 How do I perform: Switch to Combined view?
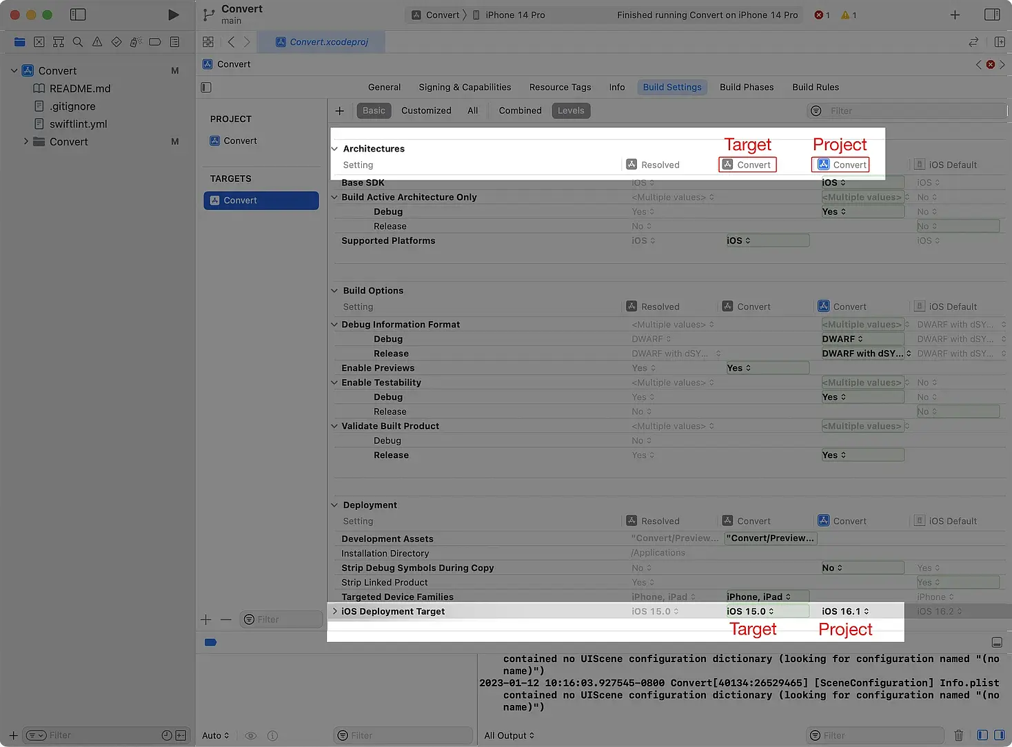click(x=520, y=111)
